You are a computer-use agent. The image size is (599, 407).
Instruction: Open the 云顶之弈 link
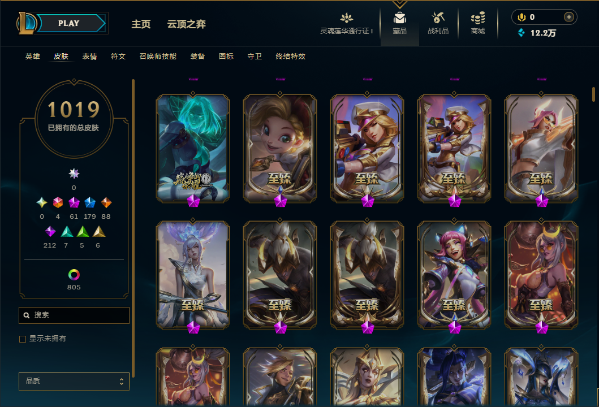click(x=187, y=24)
